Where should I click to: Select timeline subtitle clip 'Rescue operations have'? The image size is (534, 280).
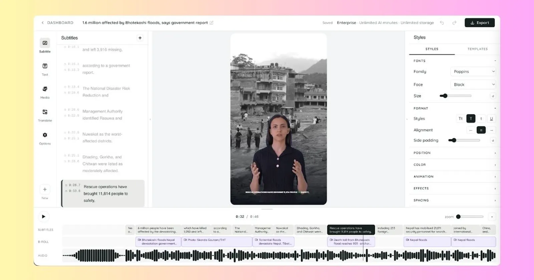(x=351, y=230)
